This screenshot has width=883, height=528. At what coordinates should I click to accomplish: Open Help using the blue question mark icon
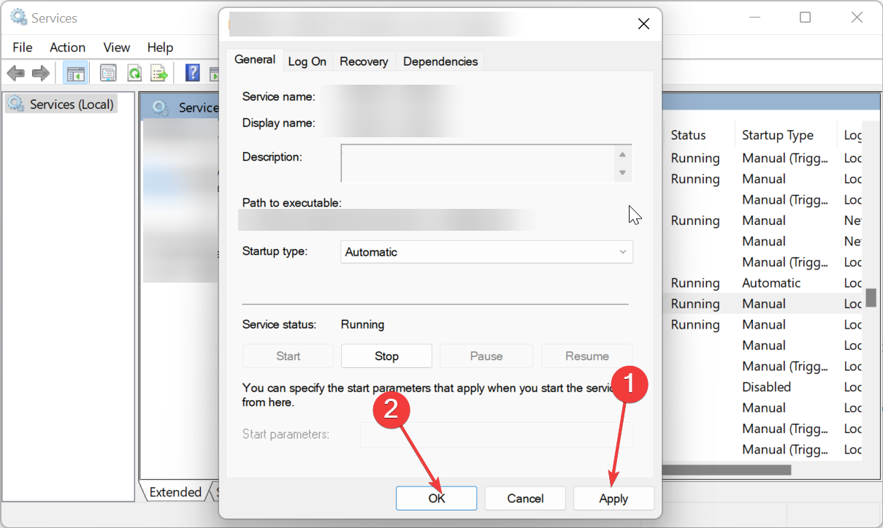pyautogui.click(x=193, y=73)
